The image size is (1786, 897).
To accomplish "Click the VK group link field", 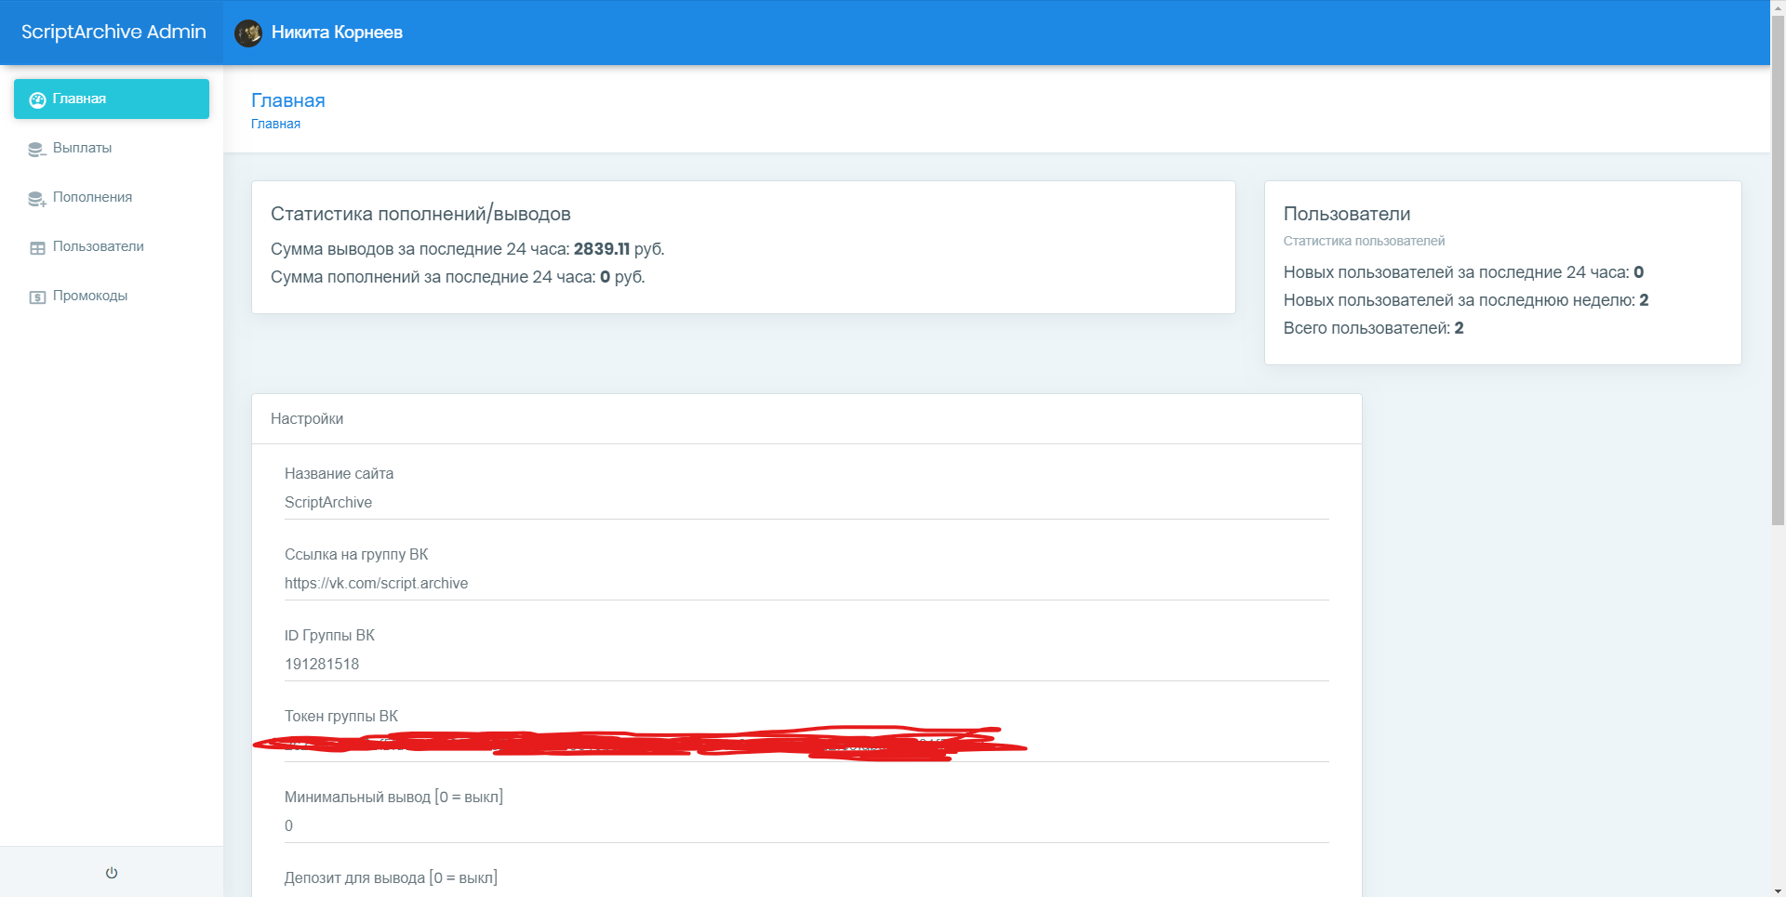I will (x=806, y=583).
